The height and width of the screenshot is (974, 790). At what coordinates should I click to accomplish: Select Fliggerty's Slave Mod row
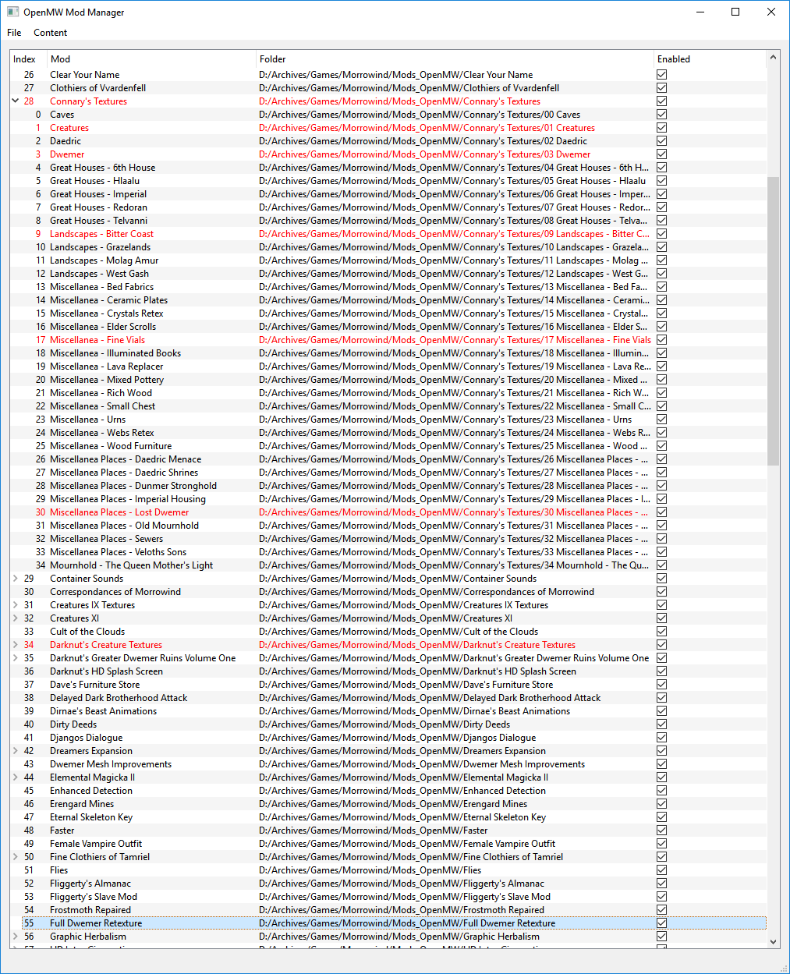388,897
